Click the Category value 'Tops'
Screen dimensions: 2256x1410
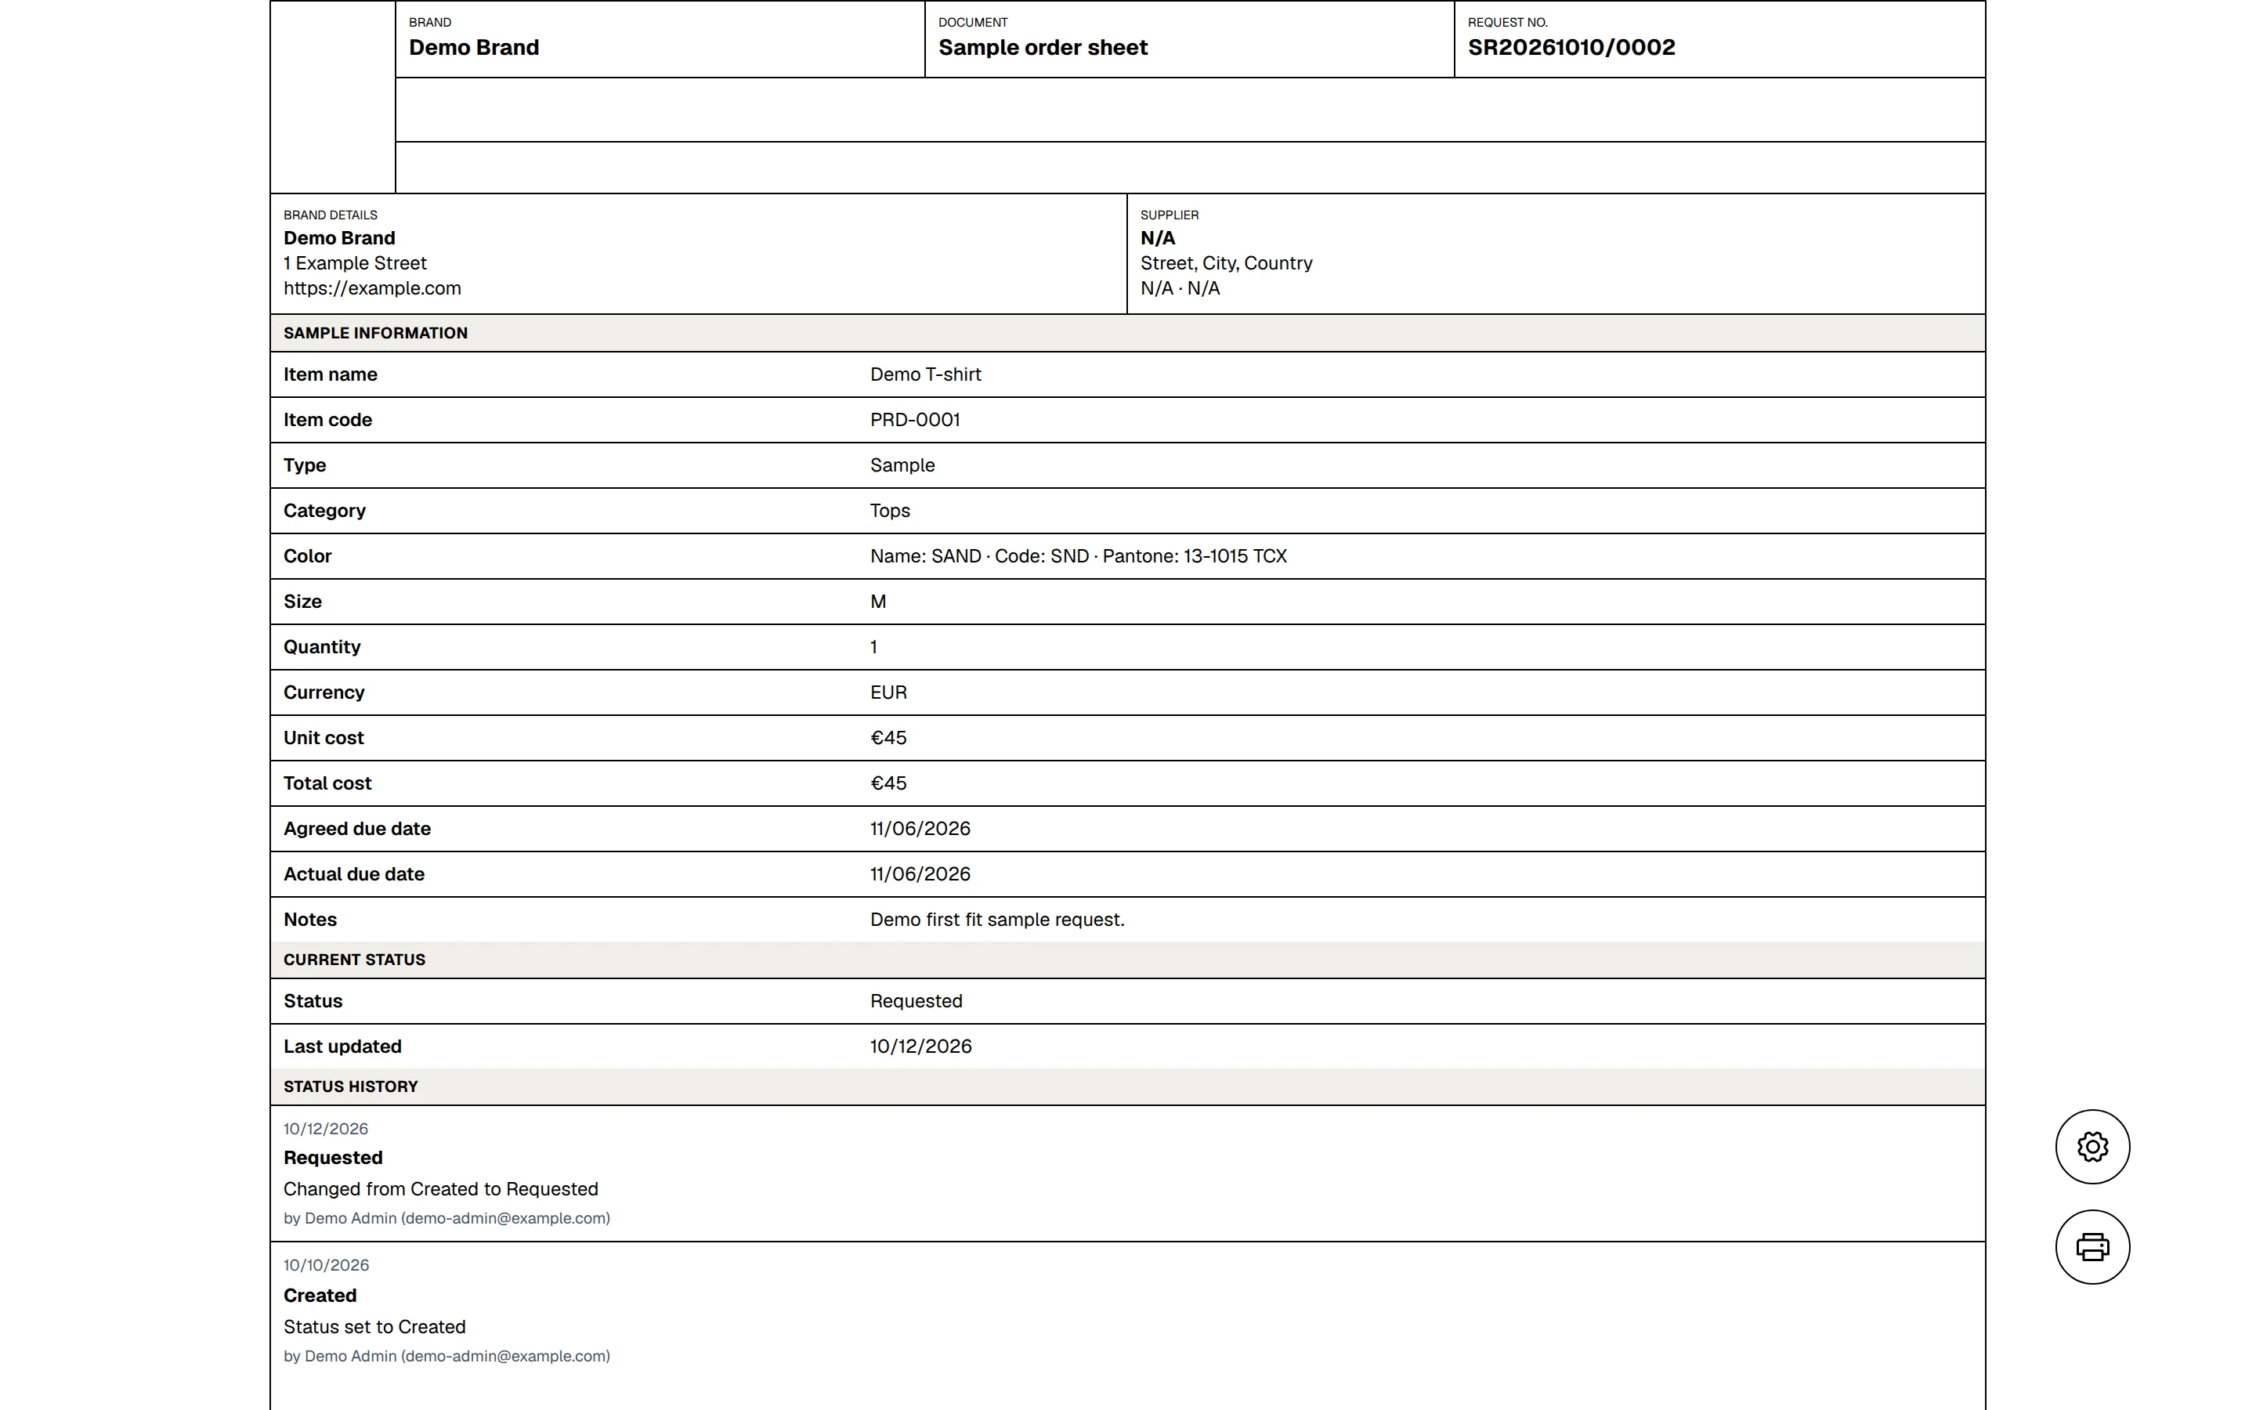pyautogui.click(x=889, y=511)
